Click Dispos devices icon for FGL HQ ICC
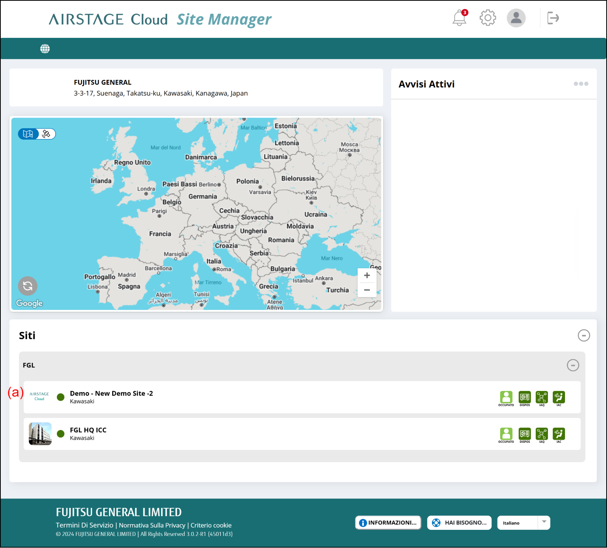The width and height of the screenshot is (607, 548). pos(524,434)
